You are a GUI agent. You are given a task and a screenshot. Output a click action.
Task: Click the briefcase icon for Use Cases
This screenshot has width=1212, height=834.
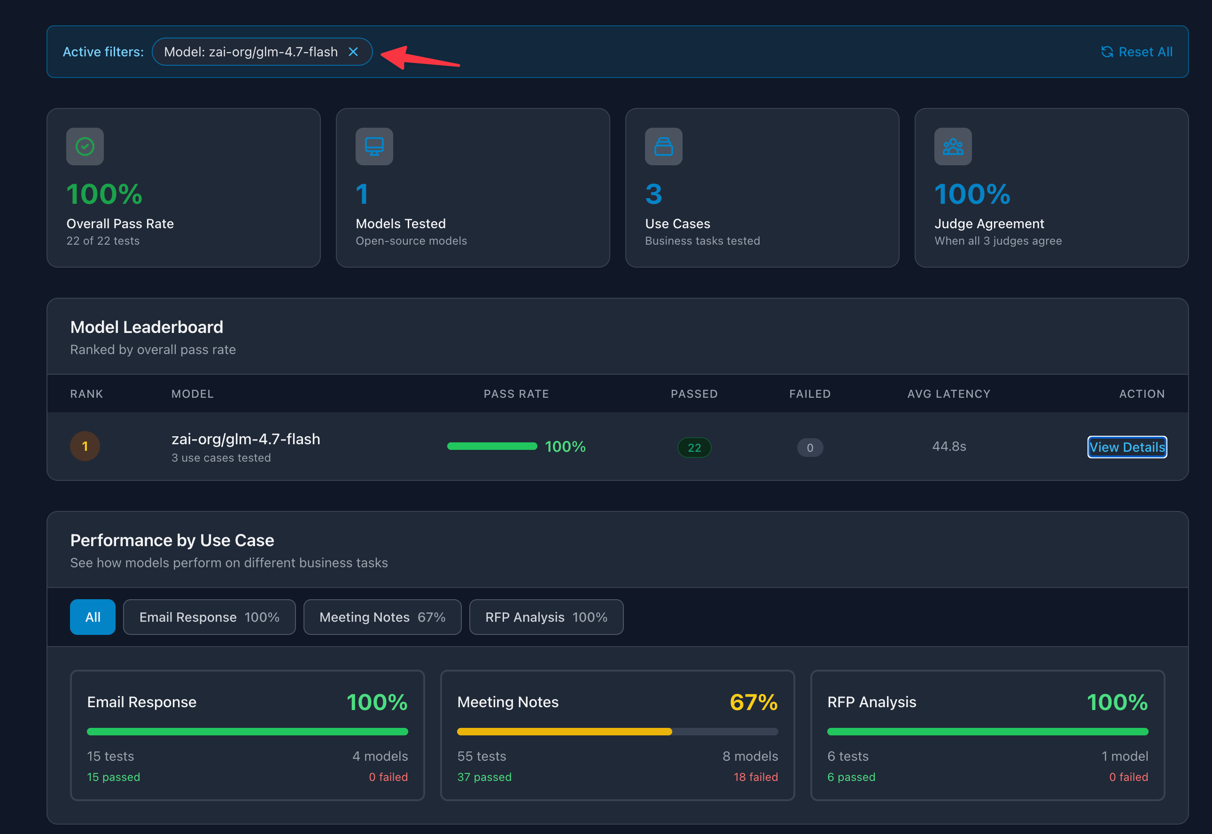coord(664,147)
